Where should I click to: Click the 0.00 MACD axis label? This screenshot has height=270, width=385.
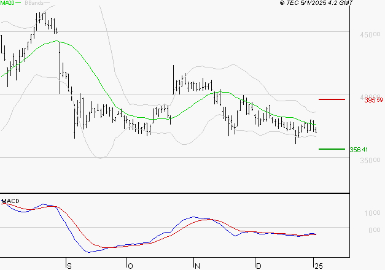[x=374, y=230]
